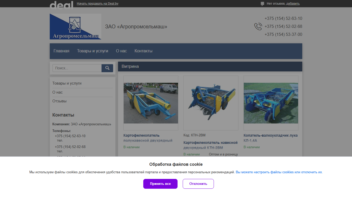This screenshot has width=352, height=198.
Task: Click 'В наличии' under Картофелекопатель полунавесной
Action: tap(132, 147)
